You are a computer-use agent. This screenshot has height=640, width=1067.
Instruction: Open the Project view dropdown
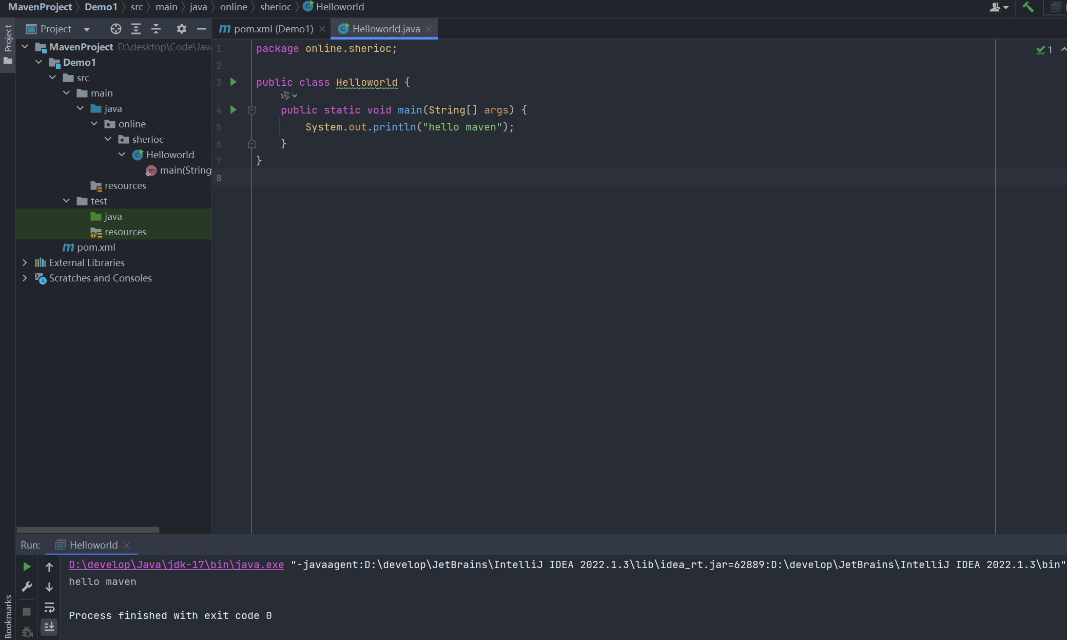tap(87, 29)
